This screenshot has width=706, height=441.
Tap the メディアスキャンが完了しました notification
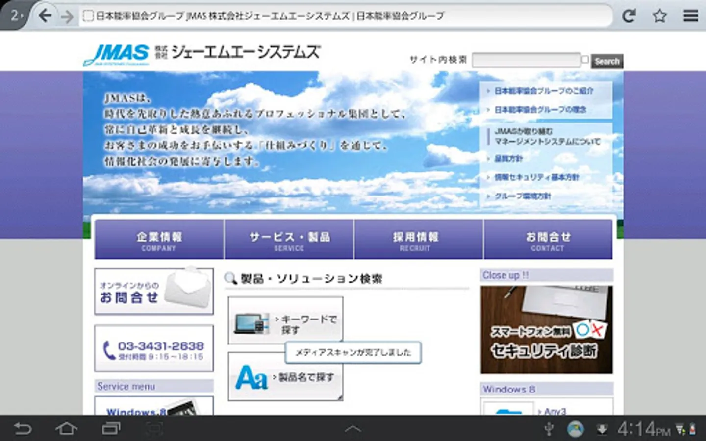[x=353, y=352]
